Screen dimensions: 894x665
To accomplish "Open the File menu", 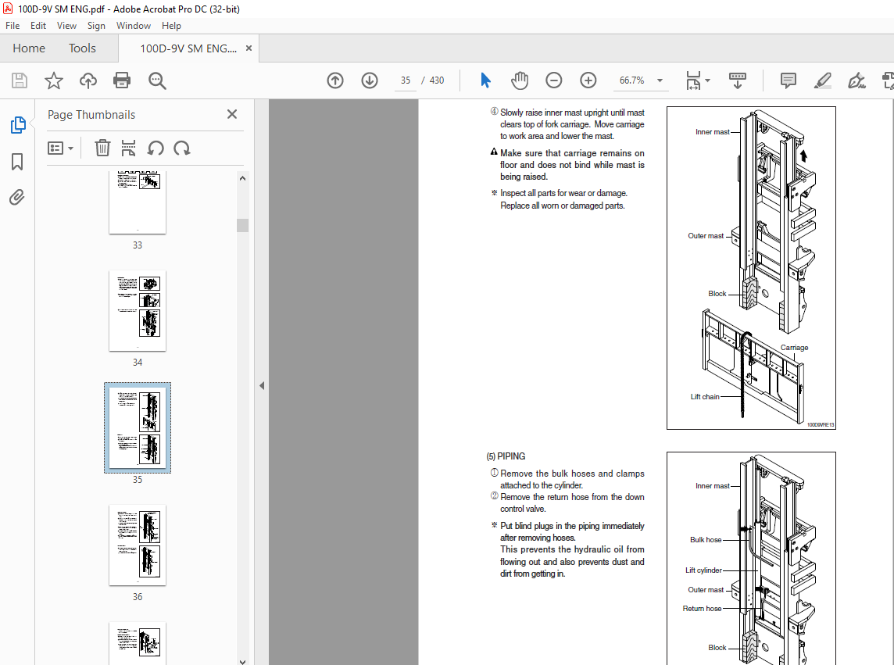I will (x=13, y=26).
